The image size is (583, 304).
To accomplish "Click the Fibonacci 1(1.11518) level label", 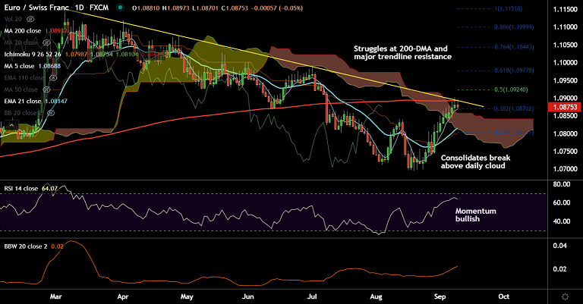I will (x=508, y=8).
